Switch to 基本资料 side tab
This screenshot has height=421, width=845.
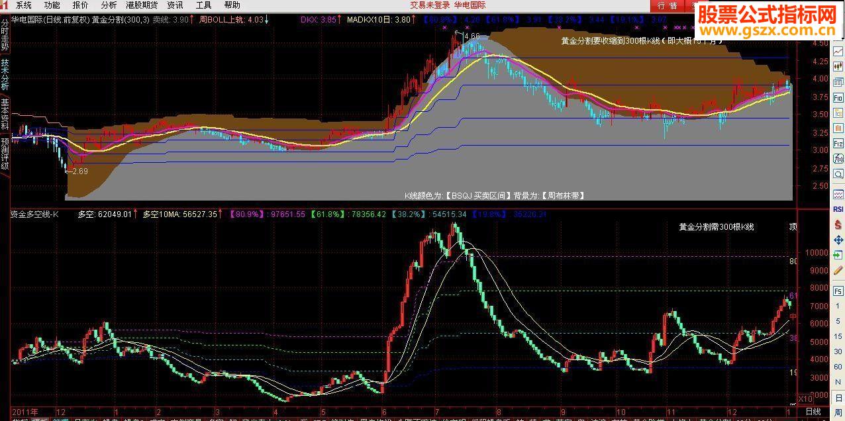[x=5, y=114]
